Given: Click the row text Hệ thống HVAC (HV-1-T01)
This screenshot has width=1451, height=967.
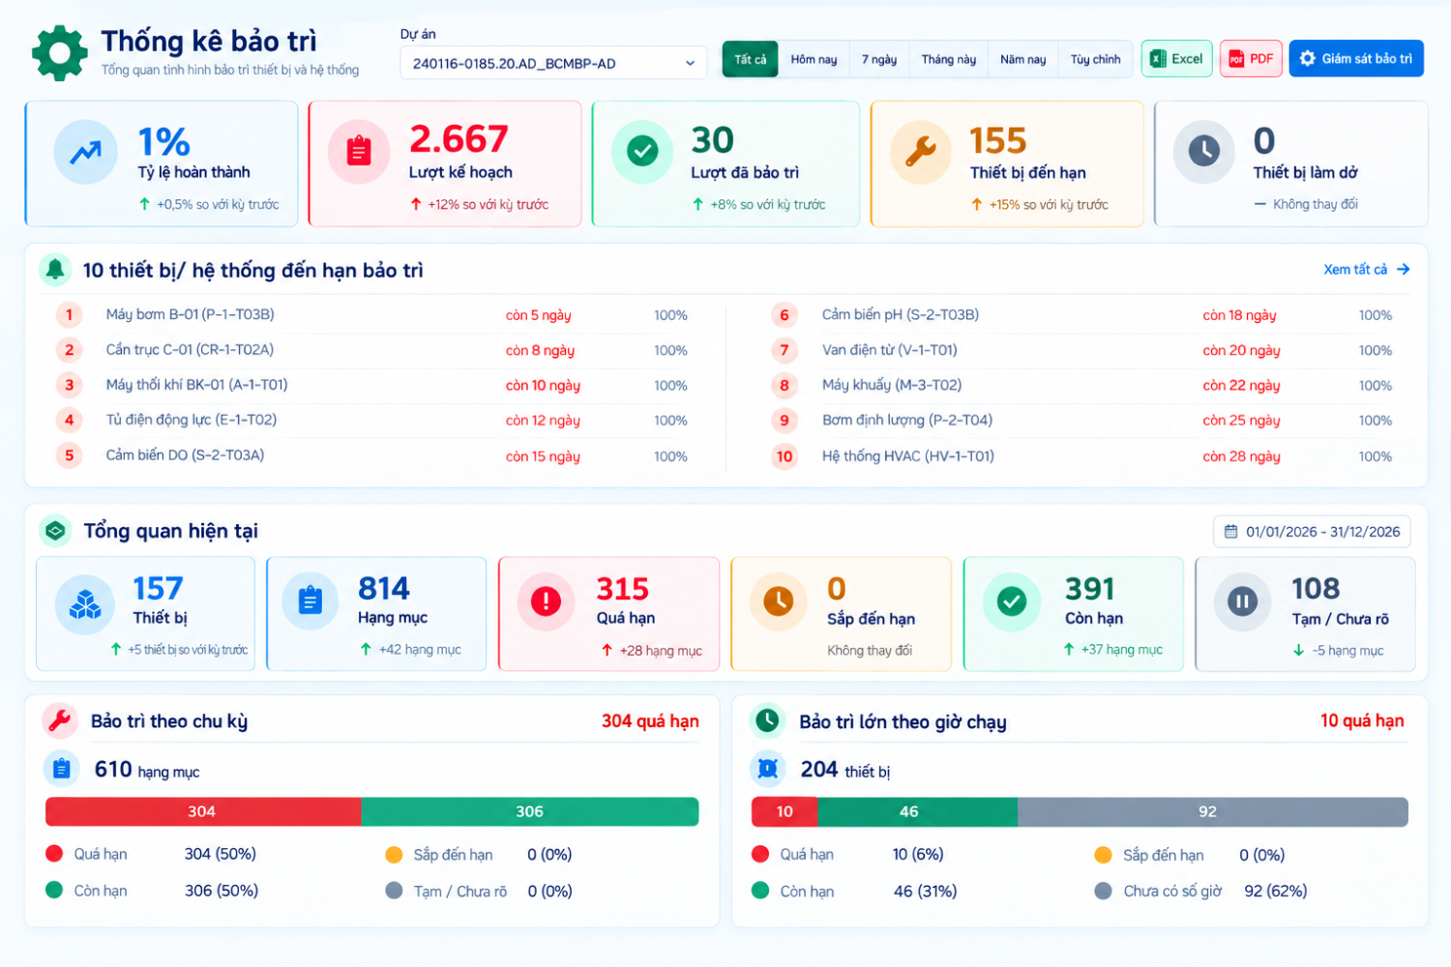Looking at the screenshot, I should click(908, 456).
